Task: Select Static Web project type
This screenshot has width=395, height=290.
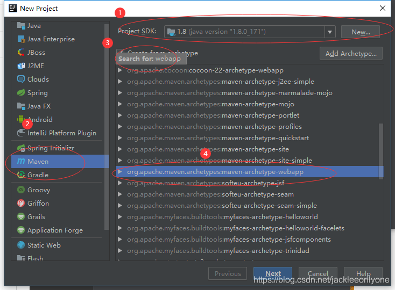Action: pos(58,245)
